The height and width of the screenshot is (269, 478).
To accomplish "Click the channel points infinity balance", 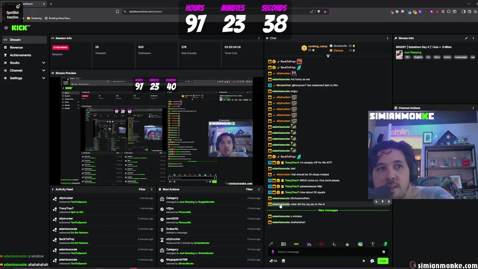I will point(273,261).
